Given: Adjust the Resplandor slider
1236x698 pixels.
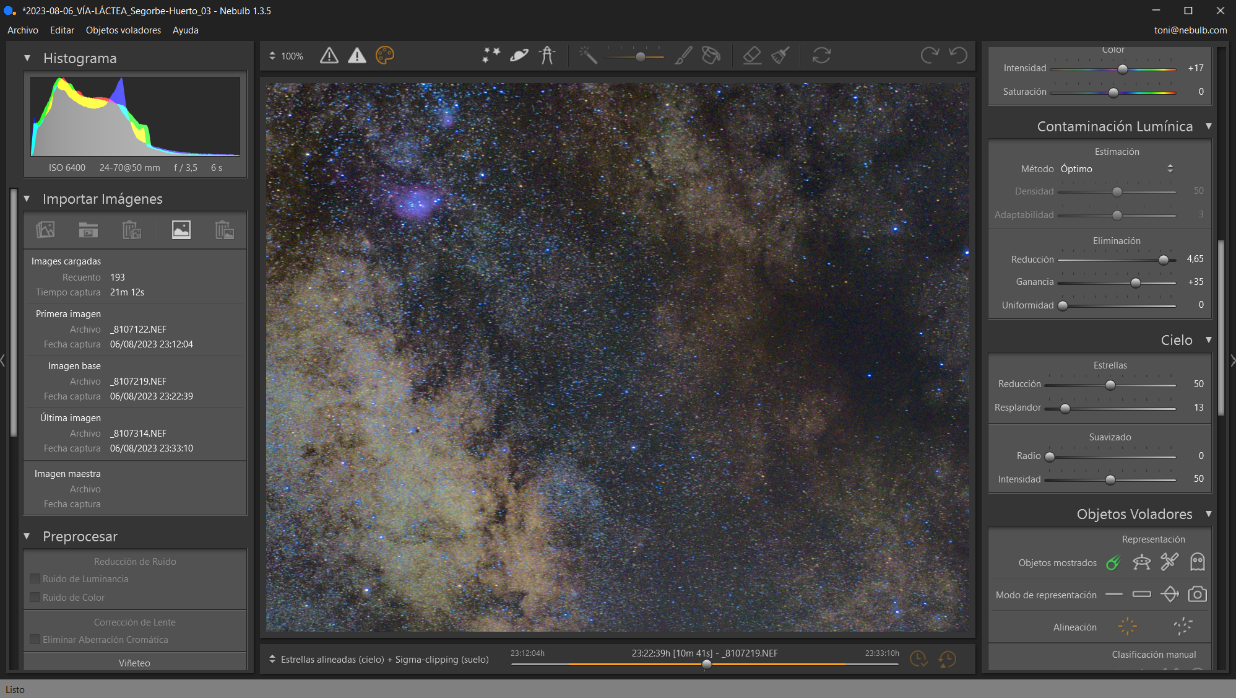Looking at the screenshot, I should [x=1065, y=409].
